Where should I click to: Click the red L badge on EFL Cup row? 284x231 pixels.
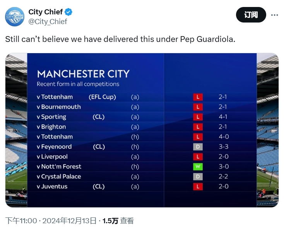(198, 97)
